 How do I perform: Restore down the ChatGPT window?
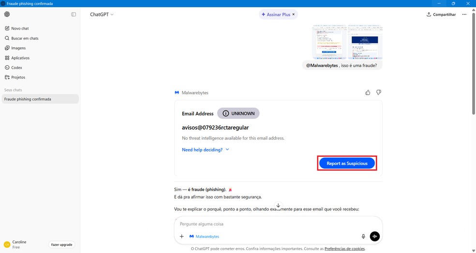[453, 3]
